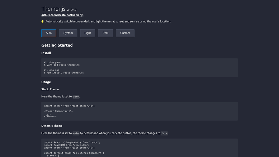279x157 pixels.
Task: Select the Auto theme button
Action: click(49, 33)
